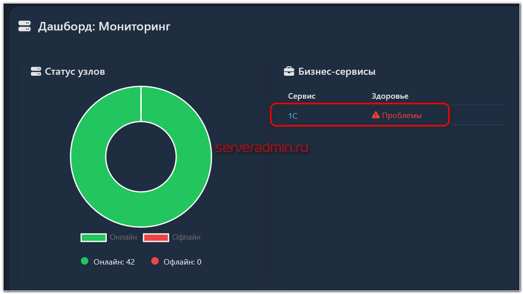Click the green dot beside Онлайн: 42
The width and height of the screenshot is (523, 294).
click(85, 261)
